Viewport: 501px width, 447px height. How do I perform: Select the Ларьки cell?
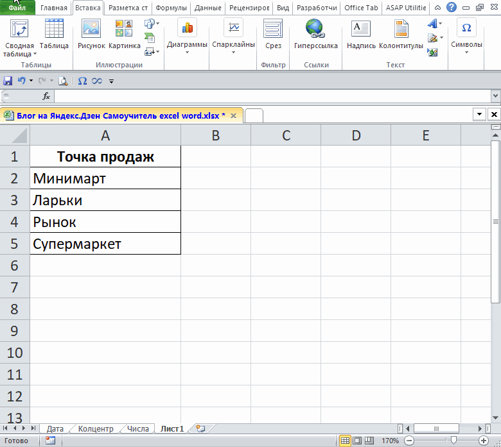(x=105, y=200)
